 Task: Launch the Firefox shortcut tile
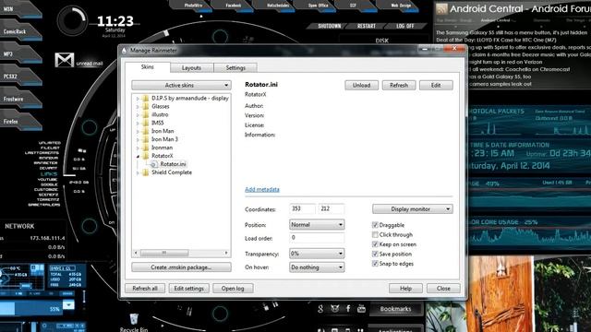coord(19,122)
